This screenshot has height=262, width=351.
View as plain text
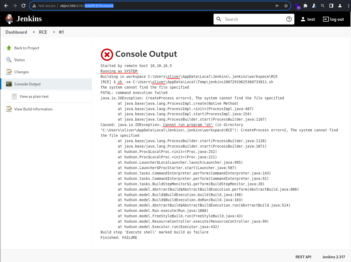click(34, 96)
